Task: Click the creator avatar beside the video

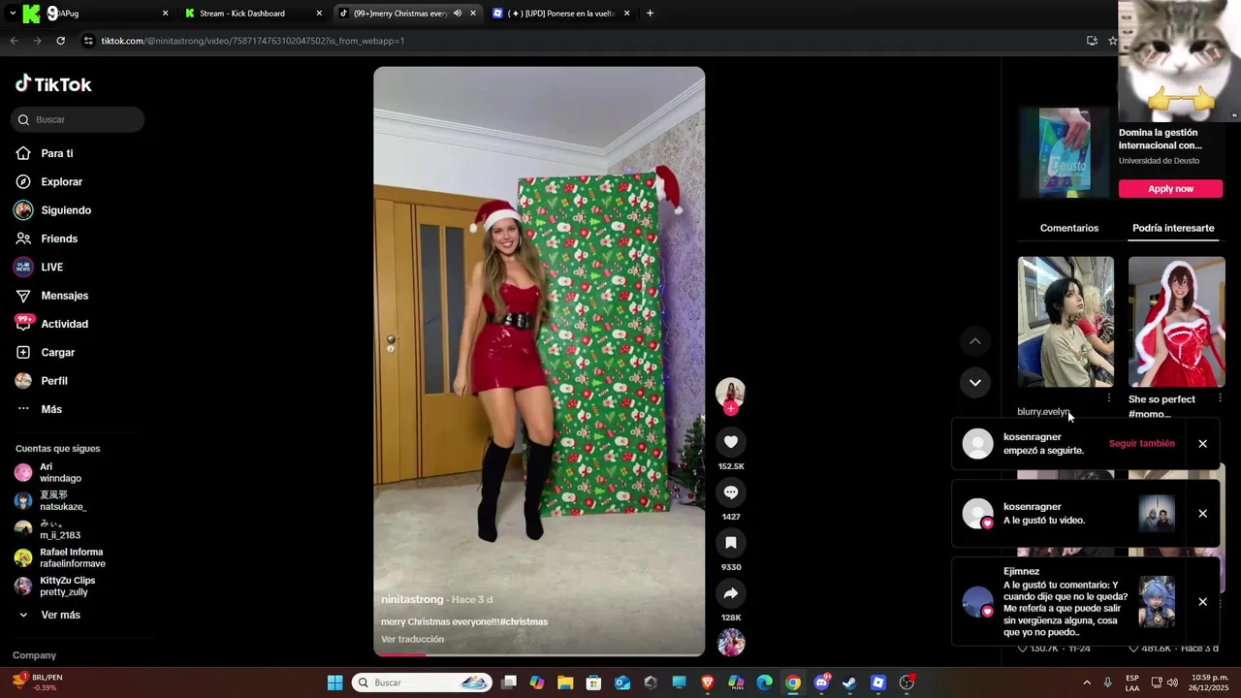Action: (x=730, y=392)
